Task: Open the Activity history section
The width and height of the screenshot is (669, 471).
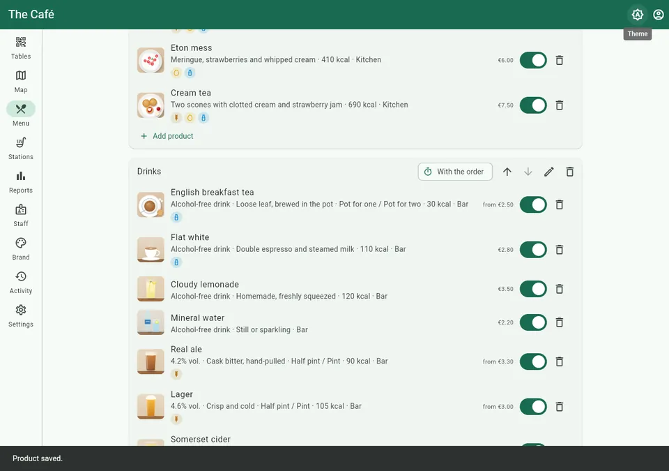Action: [21, 282]
